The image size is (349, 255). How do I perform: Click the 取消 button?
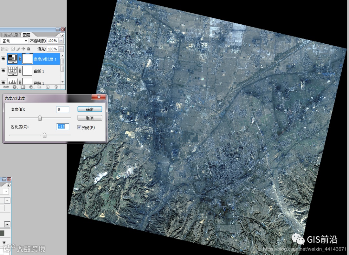90,118
